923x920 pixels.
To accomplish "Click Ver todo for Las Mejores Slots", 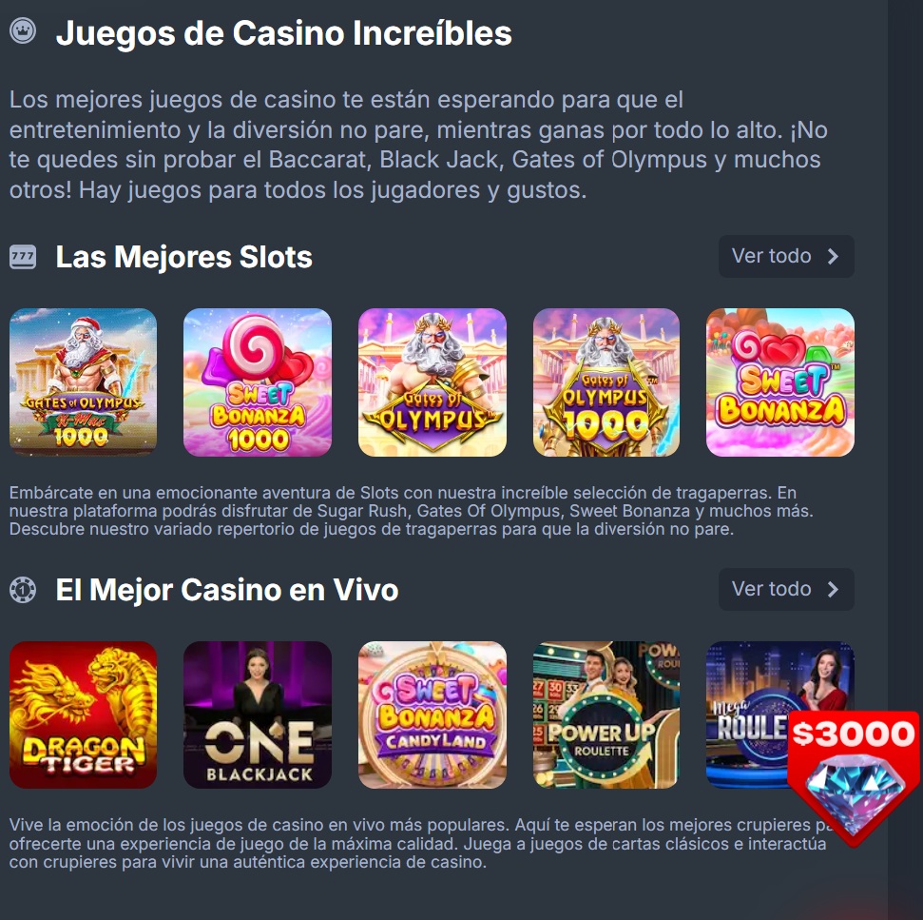I will click(786, 256).
